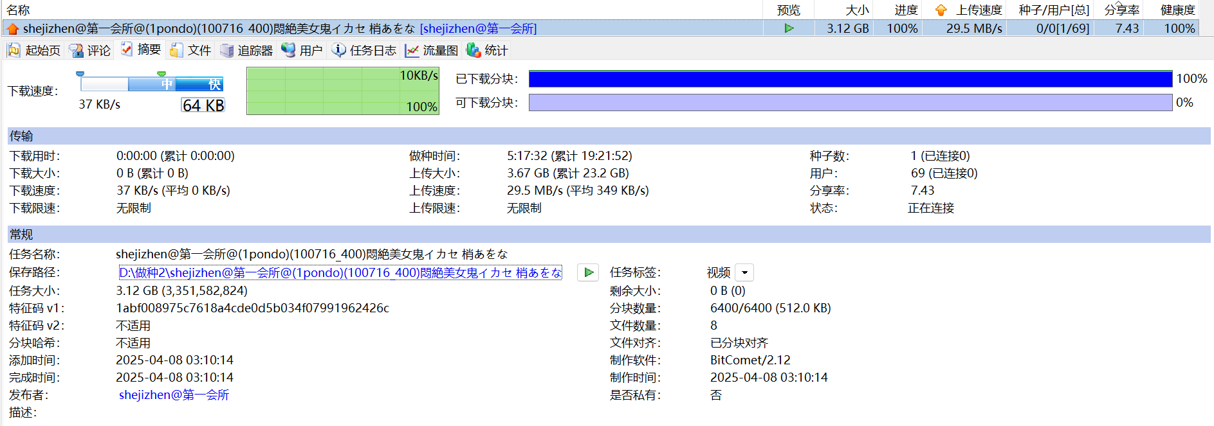The width and height of the screenshot is (1214, 426).
Task: Show the 追踪器 trackers tab
Action: (x=246, y=51)
